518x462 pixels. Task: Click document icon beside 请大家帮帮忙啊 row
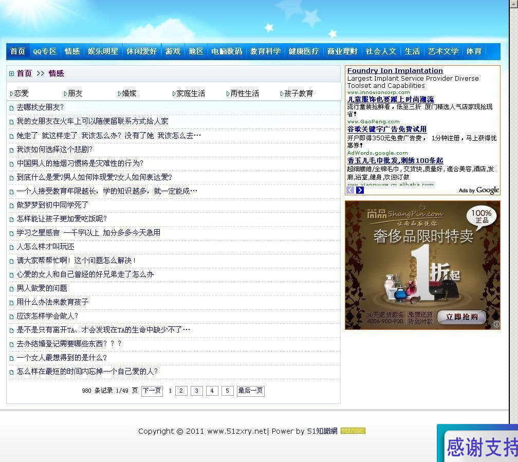tap(11, 261)
